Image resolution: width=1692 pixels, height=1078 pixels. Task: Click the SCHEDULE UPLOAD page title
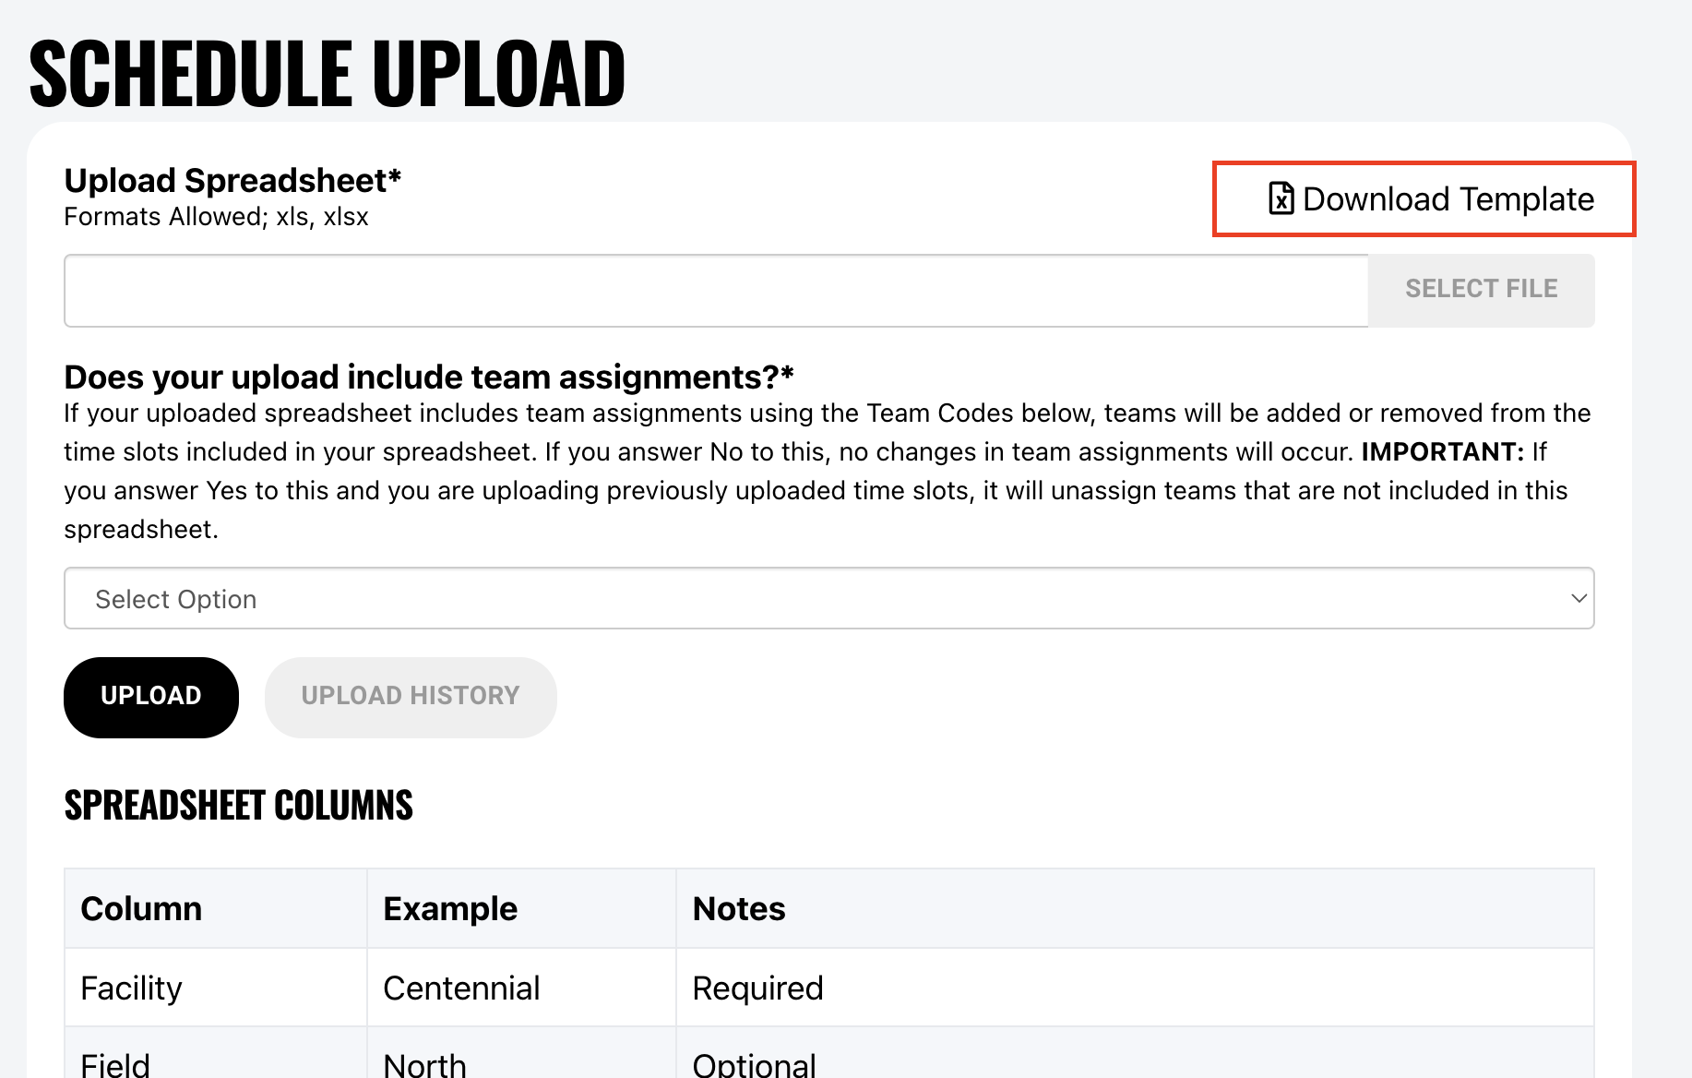pyautogui.click(x=327, y=74)
